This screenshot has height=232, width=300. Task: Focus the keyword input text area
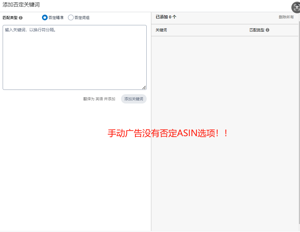coord(75,57)
